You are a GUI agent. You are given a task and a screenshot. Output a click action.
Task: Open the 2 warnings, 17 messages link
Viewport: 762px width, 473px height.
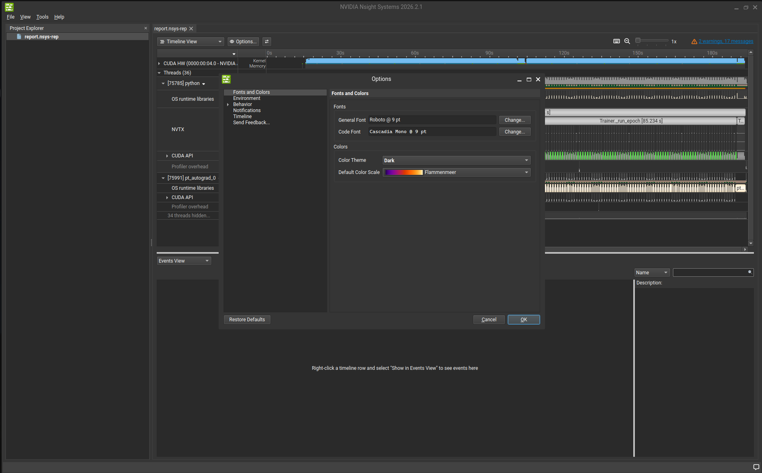coord(726,41)
